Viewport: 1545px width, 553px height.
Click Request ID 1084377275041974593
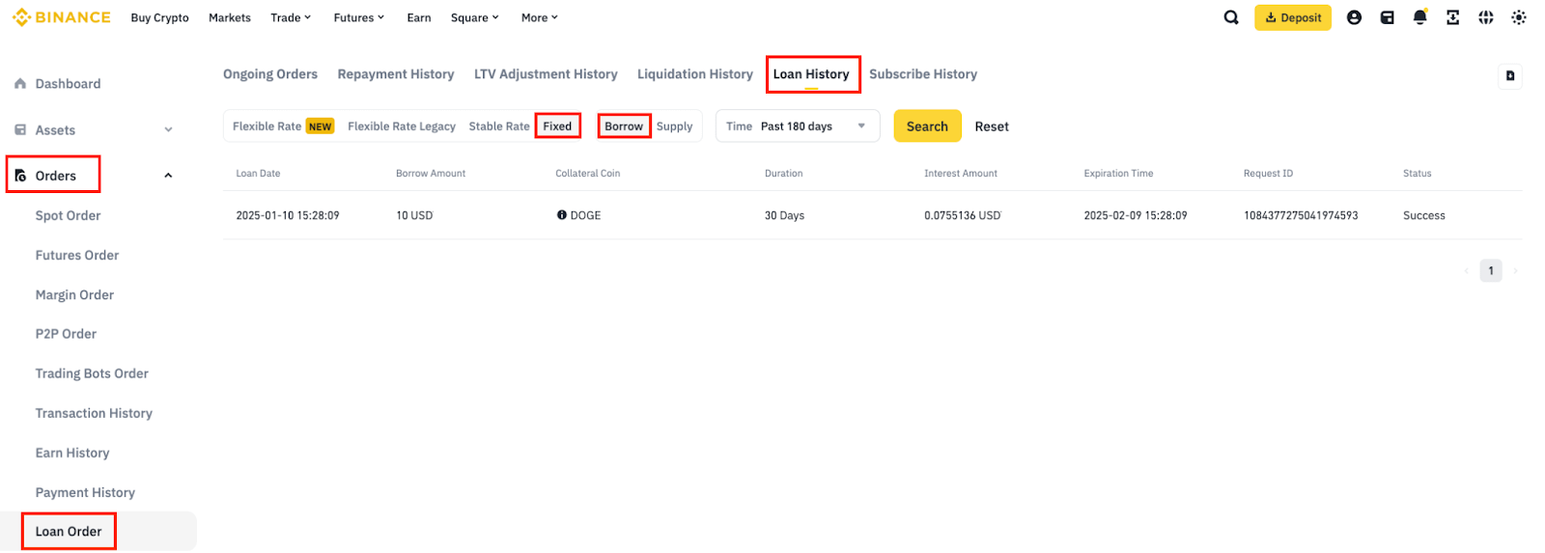[1301, 215]
